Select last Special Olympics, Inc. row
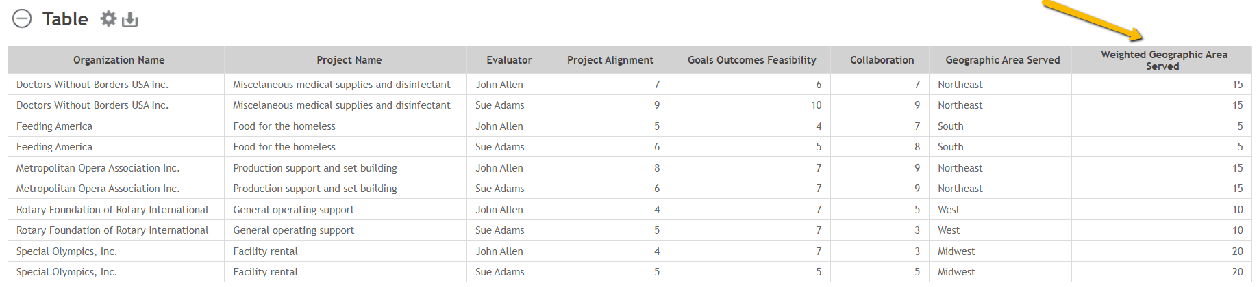The width and height of the screenshot is (1259, 287). [x=629, y=272]
